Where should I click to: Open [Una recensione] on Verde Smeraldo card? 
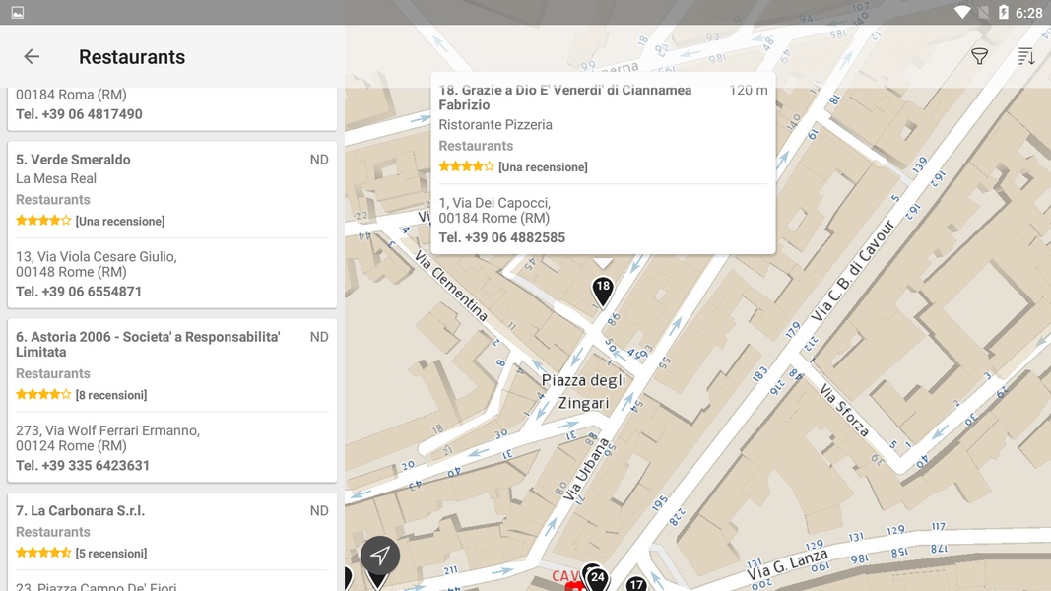pos(120,221)
